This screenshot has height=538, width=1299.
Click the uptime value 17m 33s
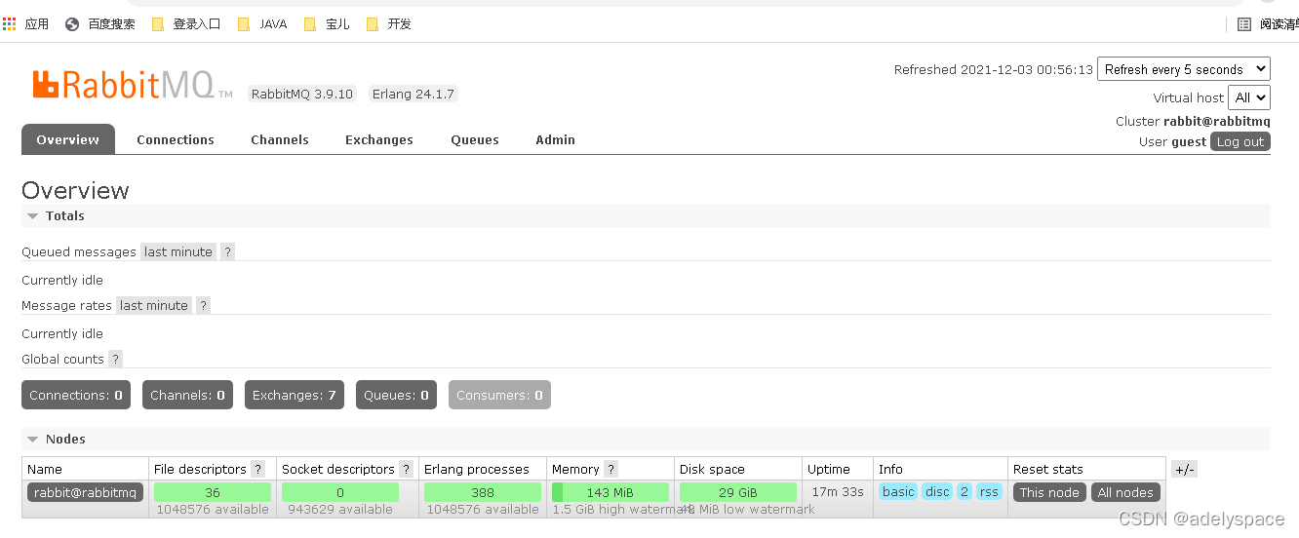838,491
